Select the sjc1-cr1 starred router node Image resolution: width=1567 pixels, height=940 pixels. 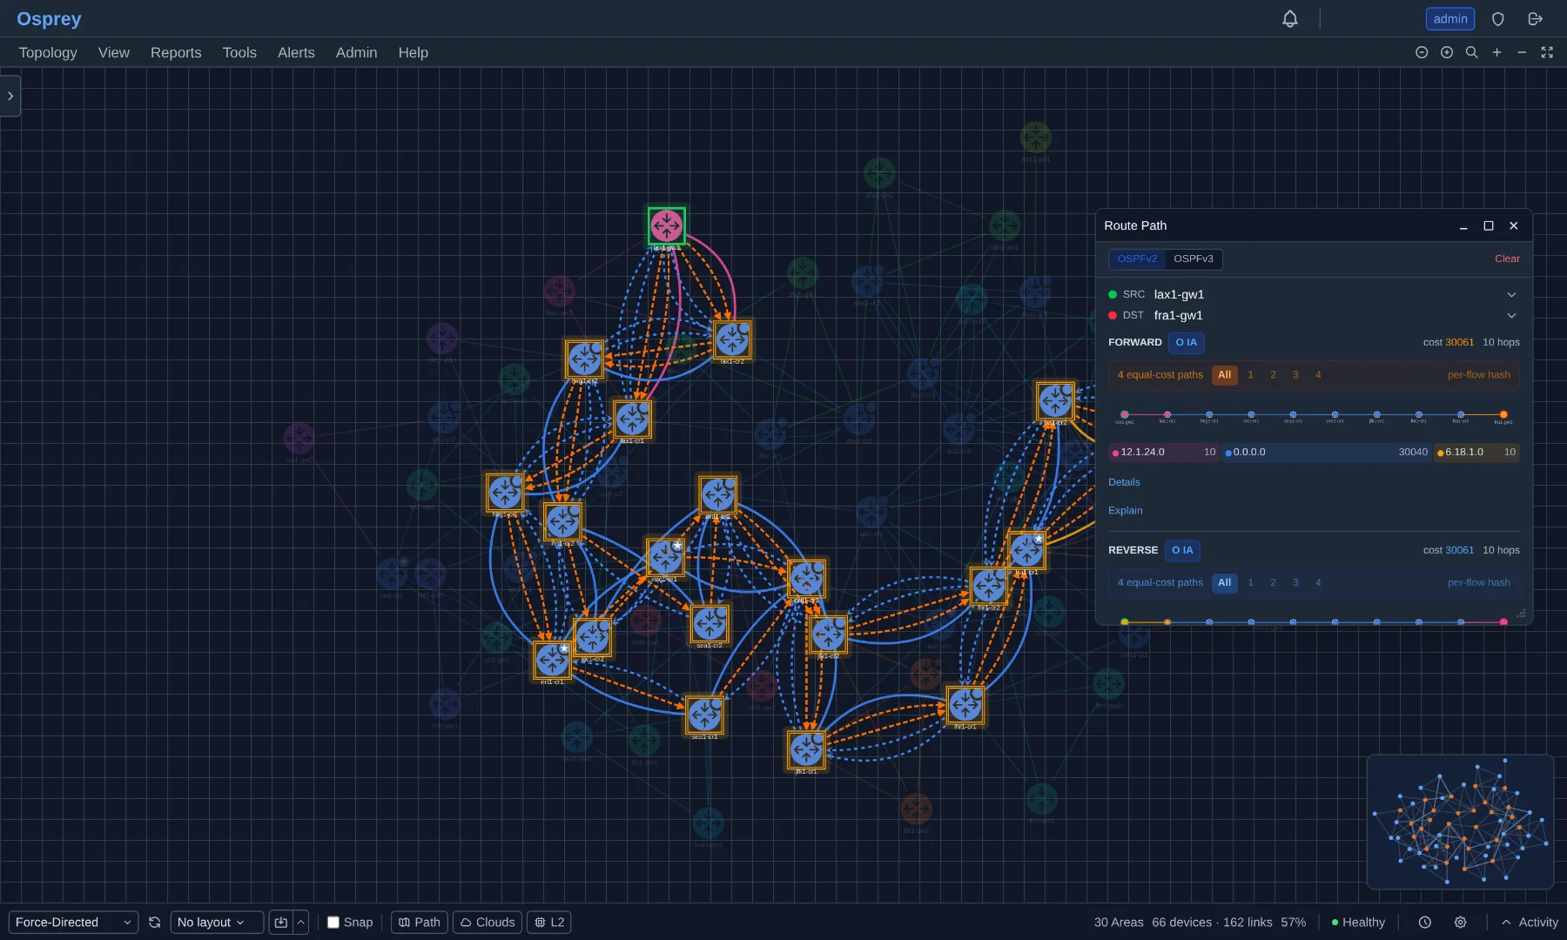[x=665, y=557]
